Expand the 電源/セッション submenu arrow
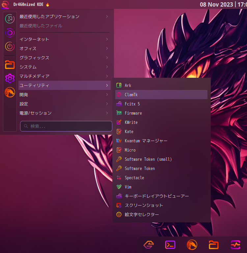 tap(107, 113)
